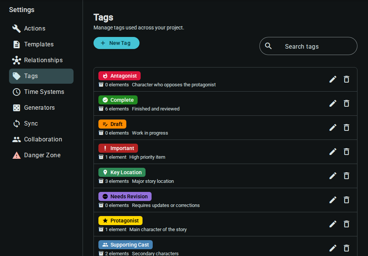Edit the Antagonist tag with pencil icon
The image size is (368, 256).
tap(333, 79)
